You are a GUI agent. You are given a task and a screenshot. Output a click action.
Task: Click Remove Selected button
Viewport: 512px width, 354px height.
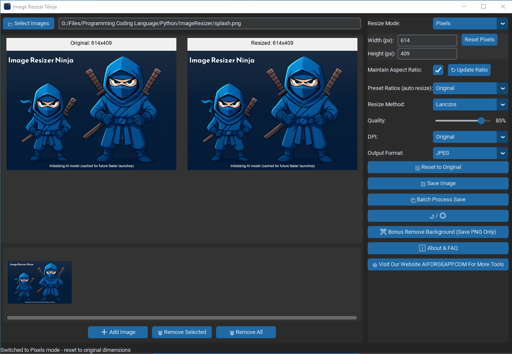pos(181,332)
